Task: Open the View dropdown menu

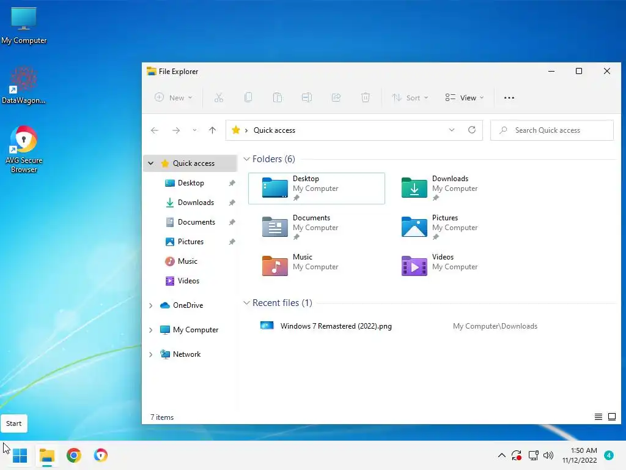Action: (465, 97)
